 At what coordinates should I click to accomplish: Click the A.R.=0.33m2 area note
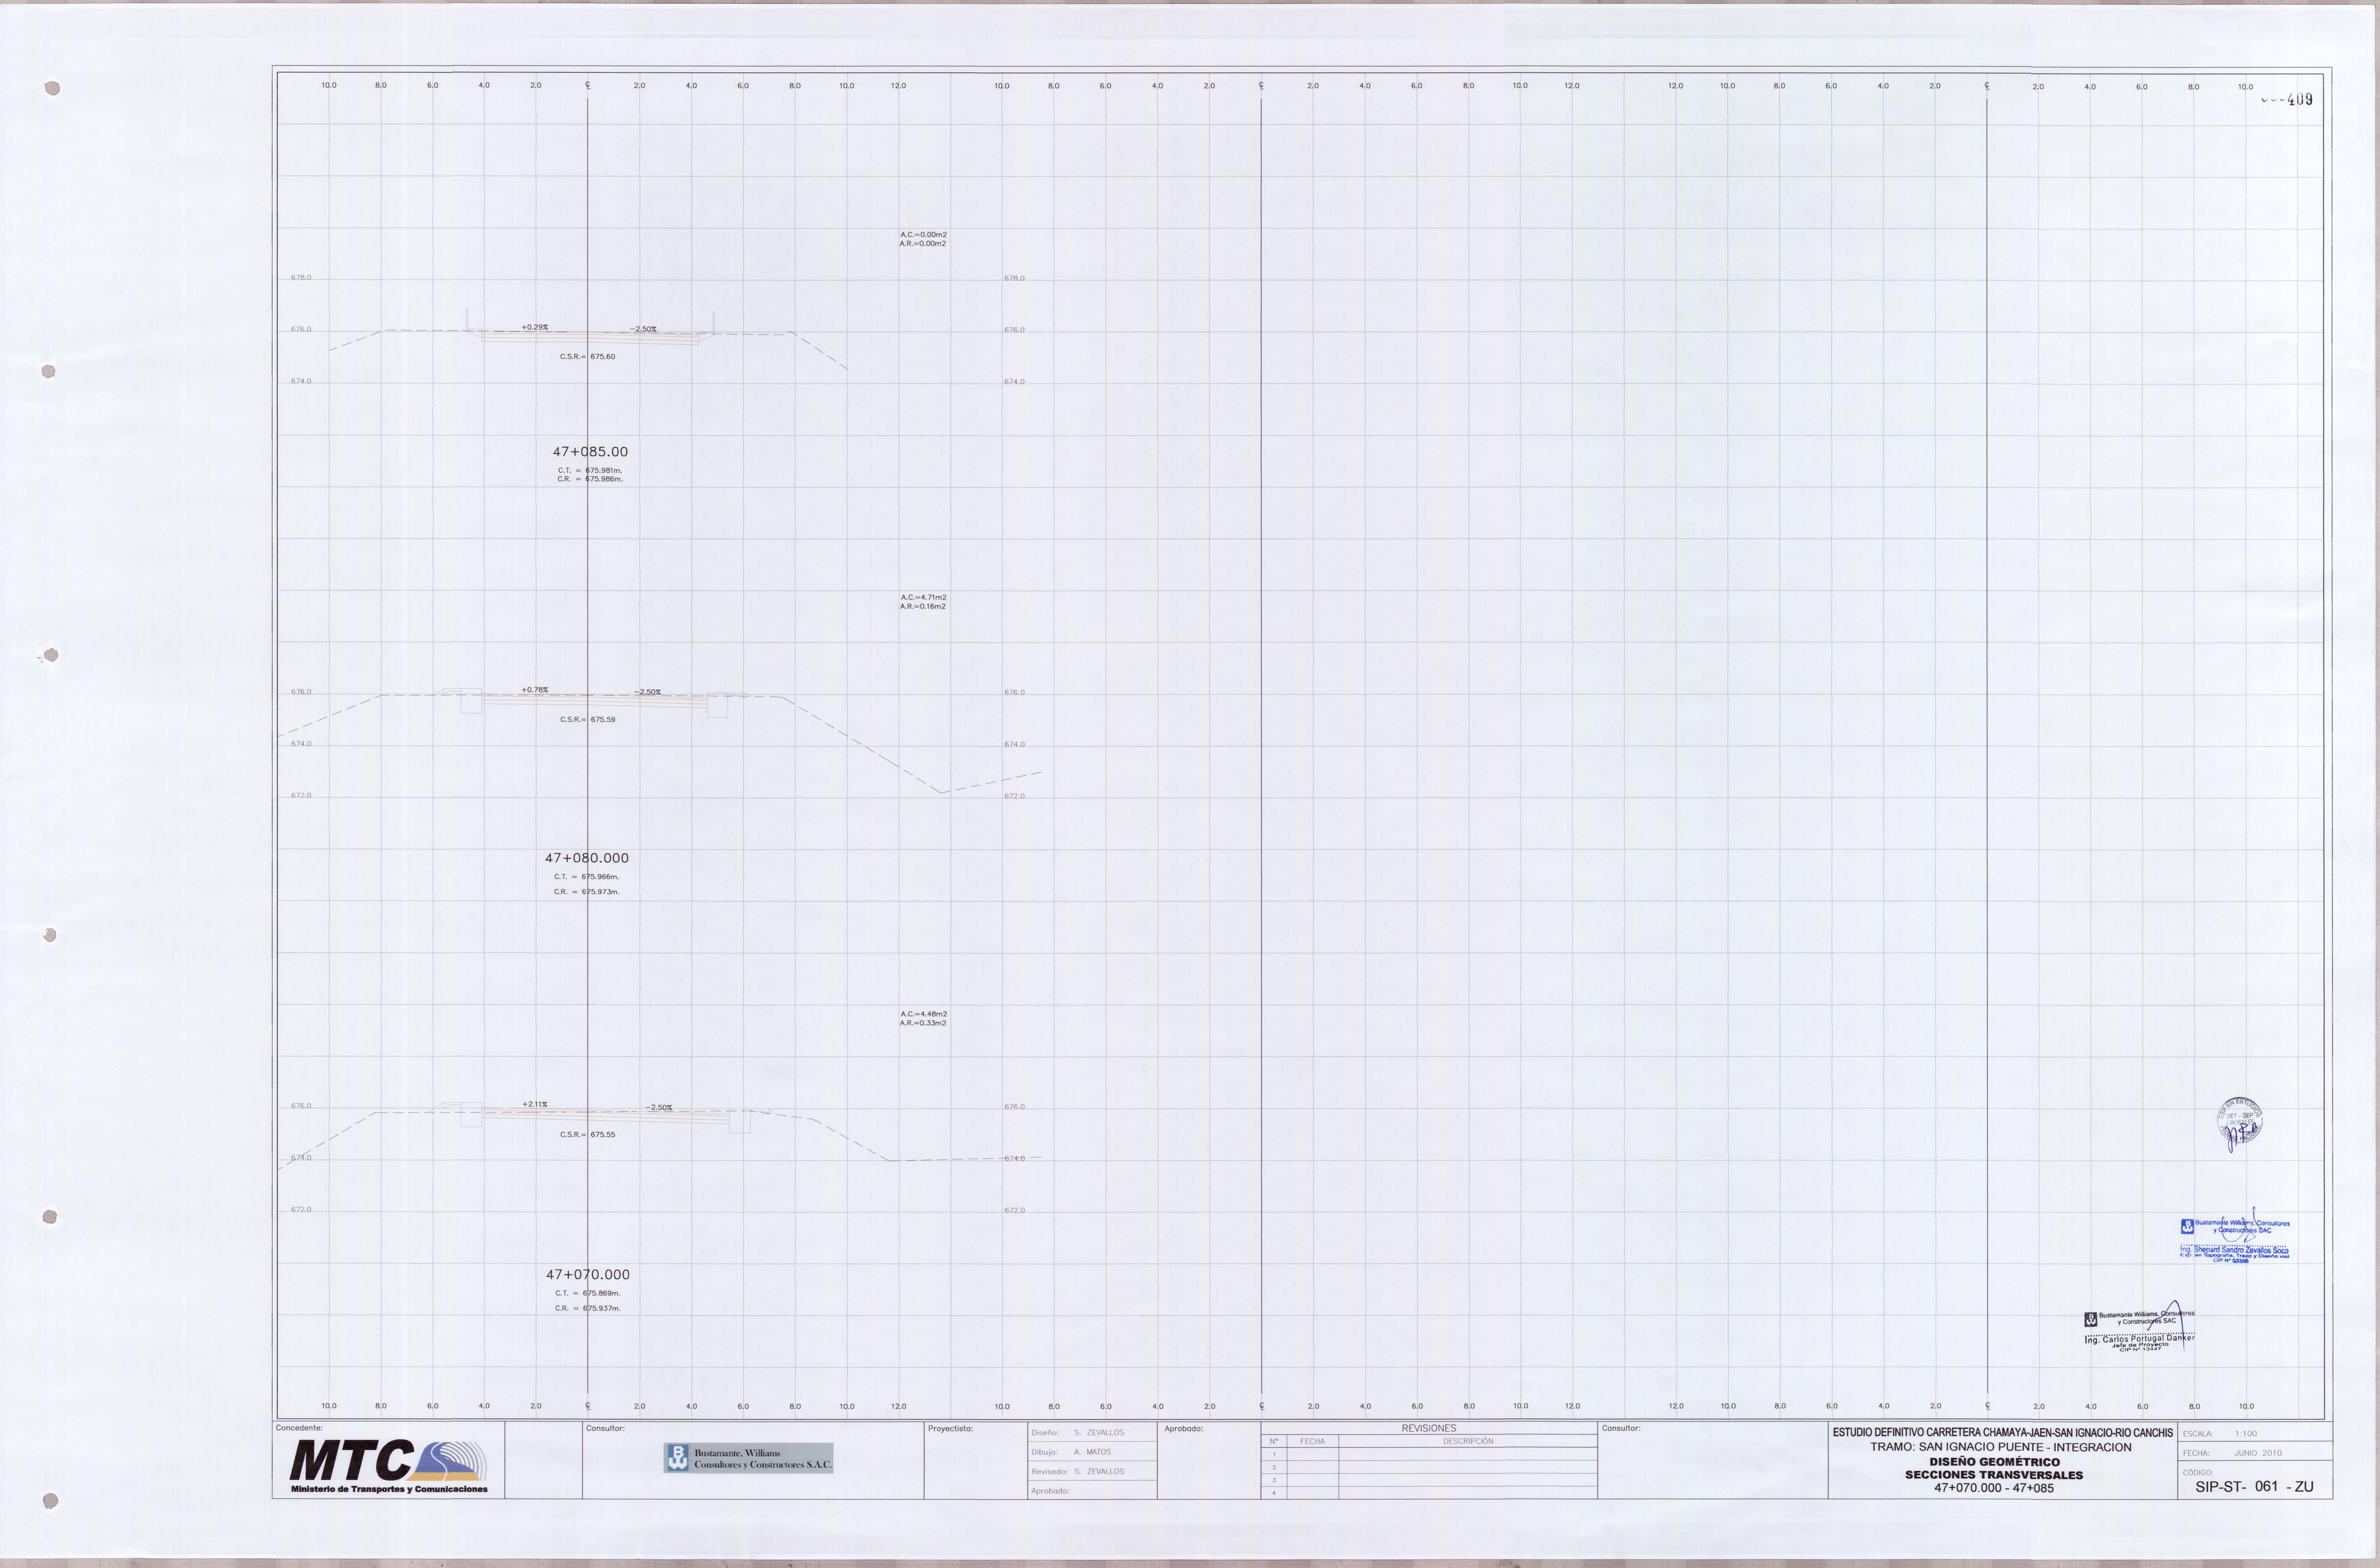click(x=923, y=1023)
